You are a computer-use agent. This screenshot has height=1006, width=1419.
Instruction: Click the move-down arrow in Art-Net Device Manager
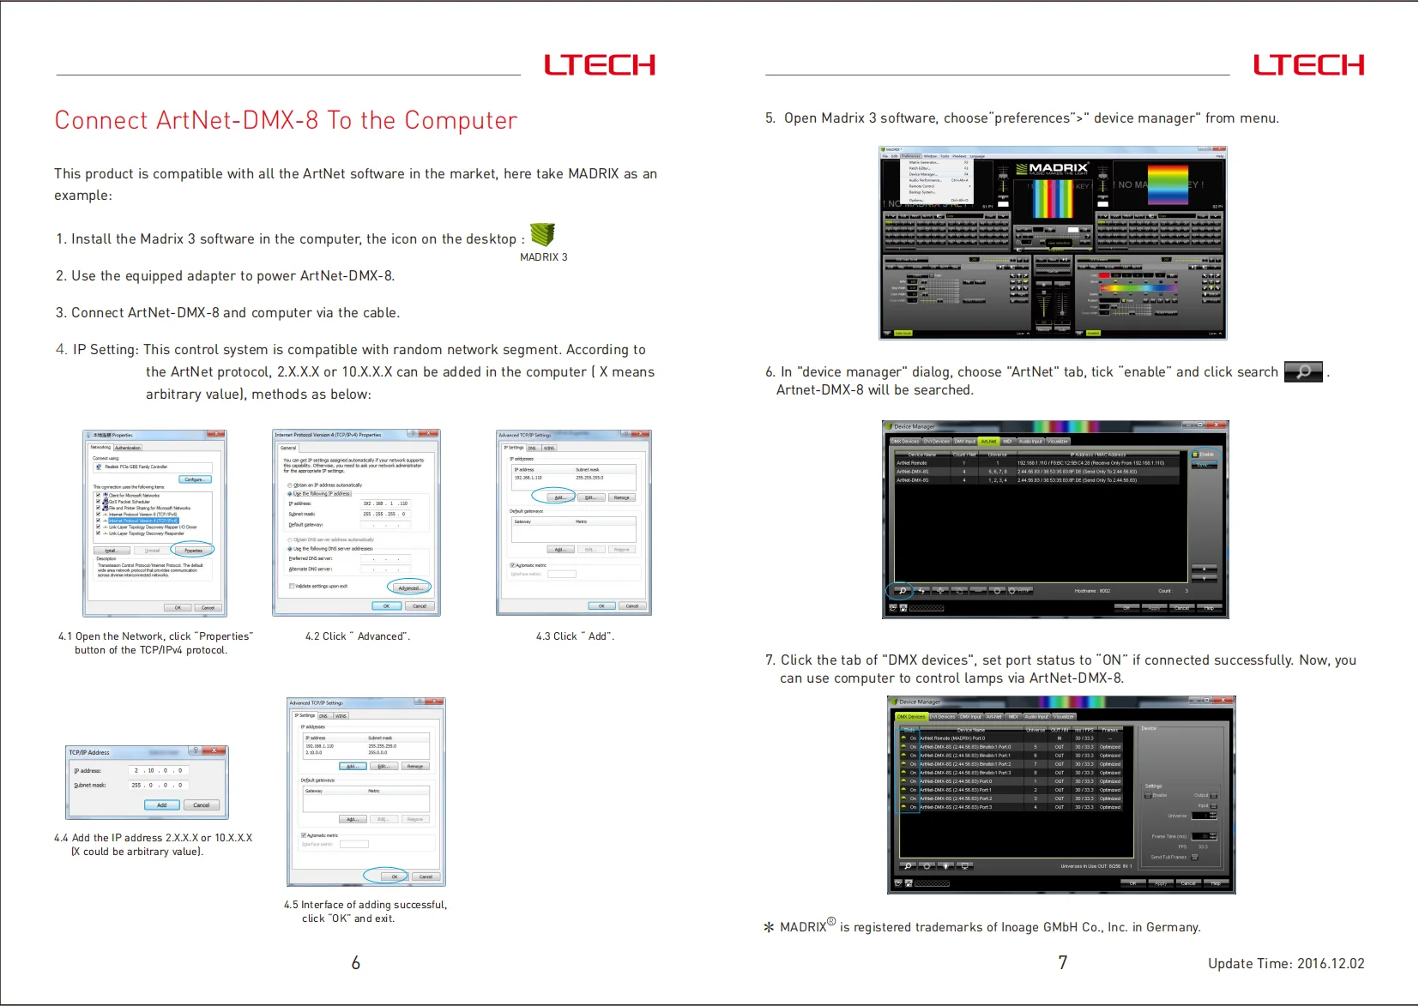1204,578
